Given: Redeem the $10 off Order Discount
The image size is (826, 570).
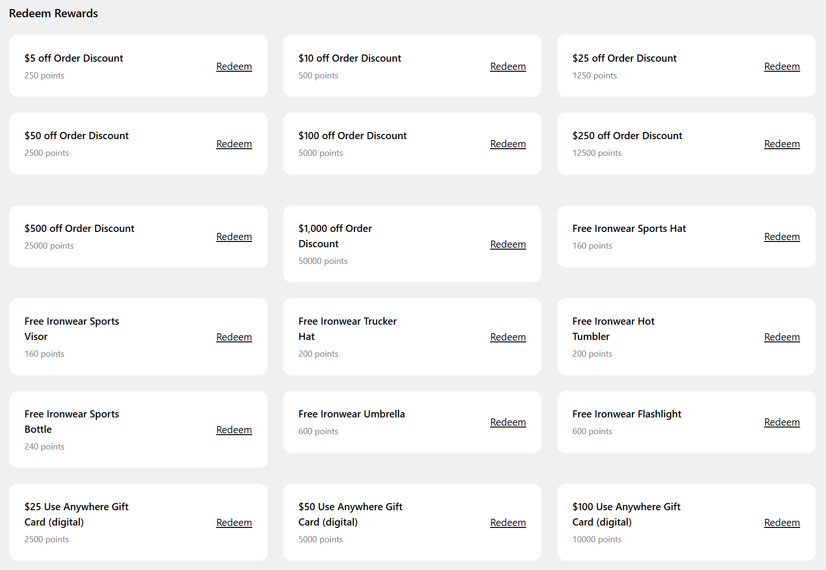Looking at the screenshot, I should [x=508, y=66].
